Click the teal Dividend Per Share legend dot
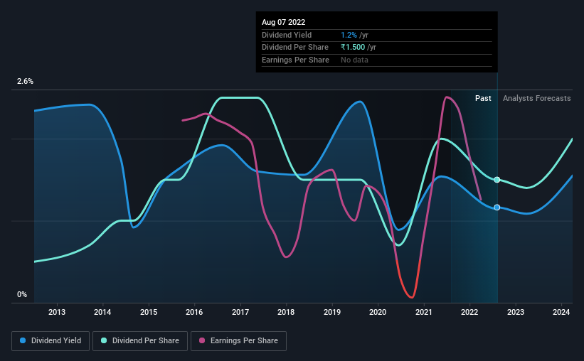The height and width of the screenshot is (361, 584). pos(104,340)
